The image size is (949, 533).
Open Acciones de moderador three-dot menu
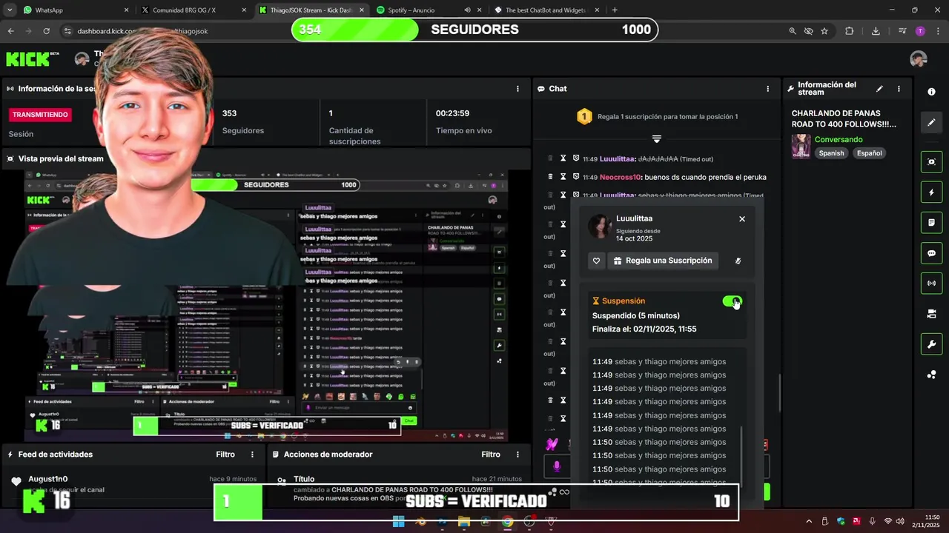coord(518,455)
